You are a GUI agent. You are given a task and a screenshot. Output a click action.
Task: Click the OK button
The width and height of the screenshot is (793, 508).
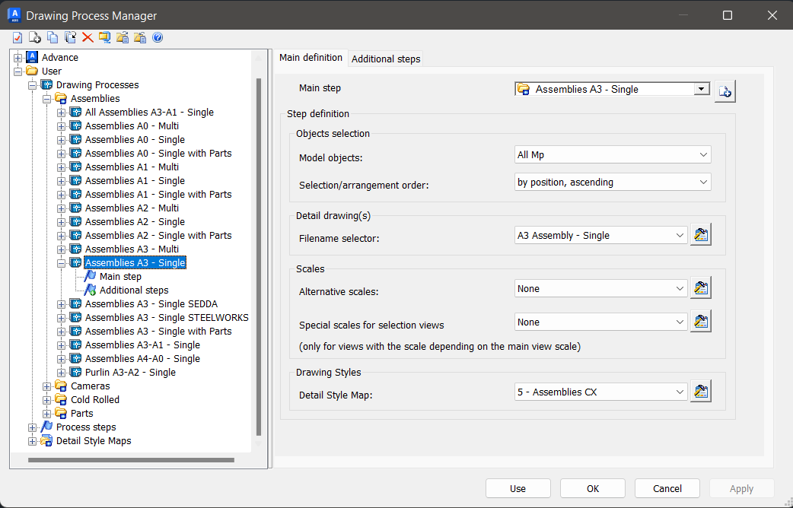pos(593,488)
